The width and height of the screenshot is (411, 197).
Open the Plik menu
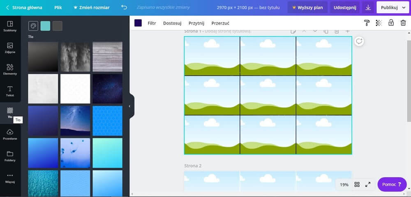point(58,7)
